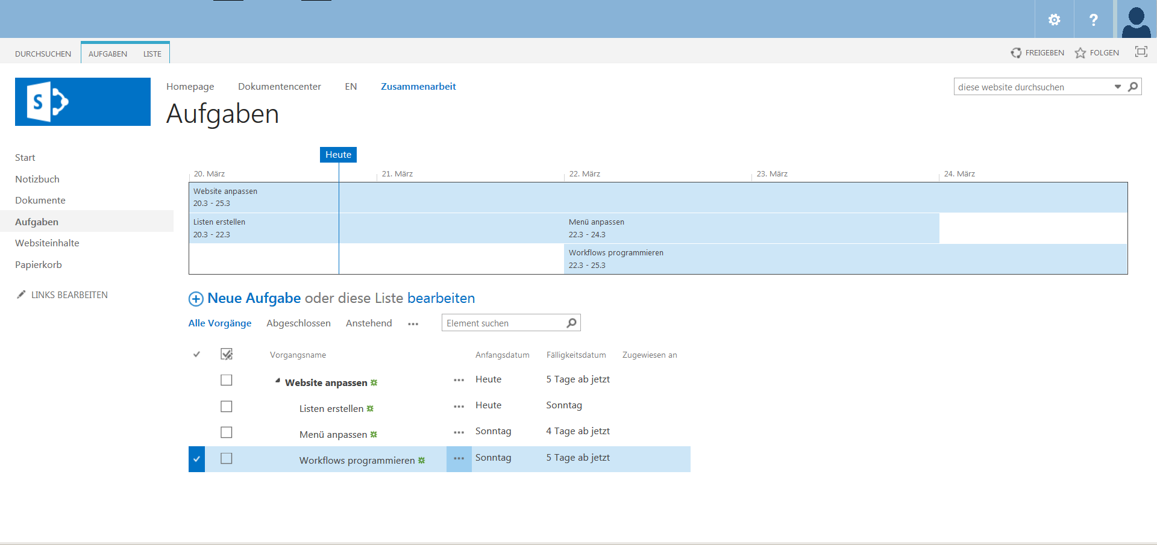Click the Freigeben share icon
Viewport: 1157px width, 545px height.
[1017, 53]
